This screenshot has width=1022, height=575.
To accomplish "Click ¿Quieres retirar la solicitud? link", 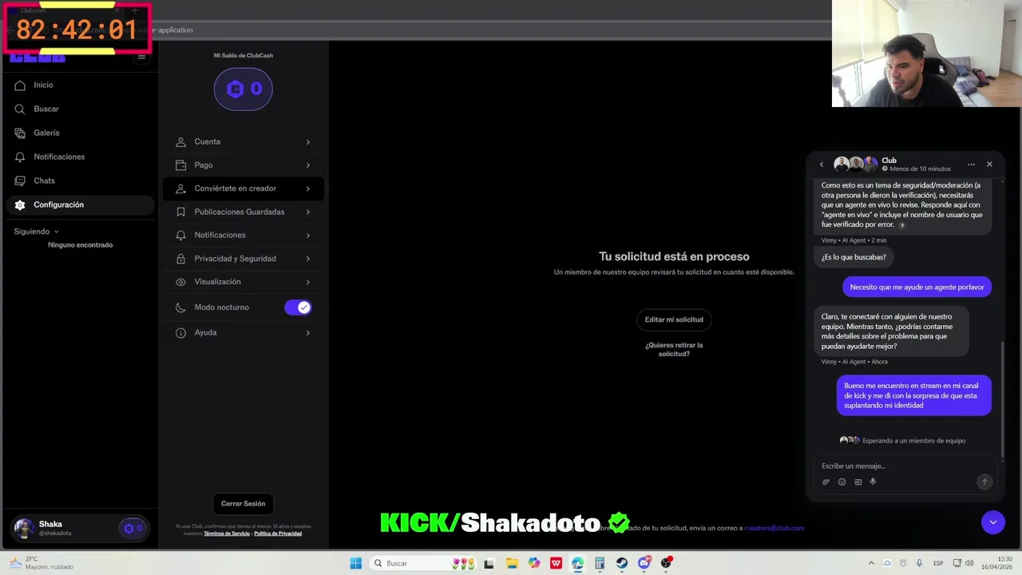I will click(x=674, y=349).
